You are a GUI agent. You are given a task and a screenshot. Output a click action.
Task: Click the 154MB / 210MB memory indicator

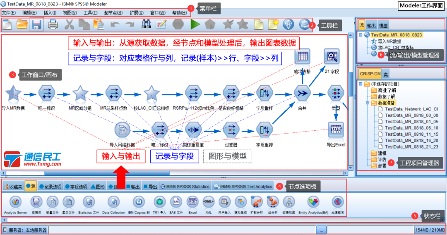coord(430,230)
